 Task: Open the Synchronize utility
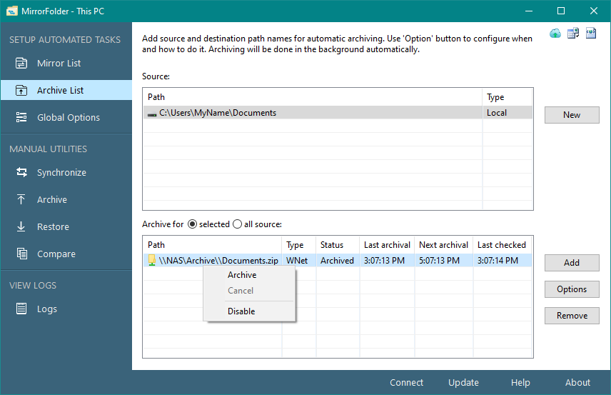(x=66, y=172)
